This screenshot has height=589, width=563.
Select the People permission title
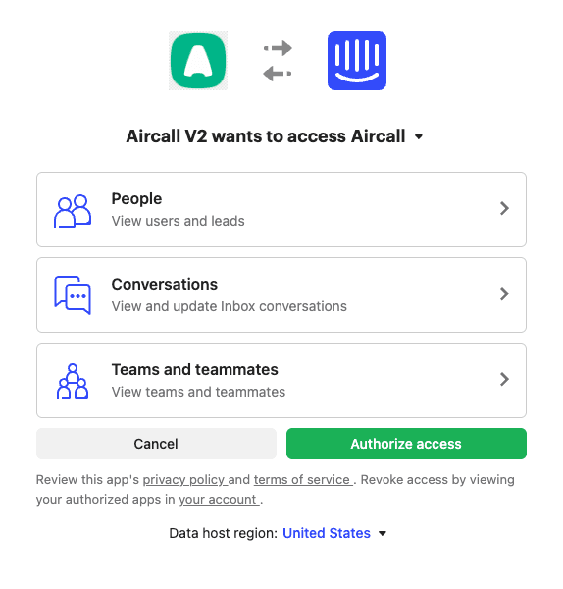click(136, 198)
